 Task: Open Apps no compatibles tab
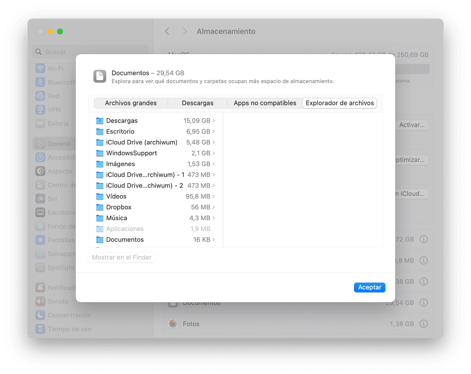point(265,103)
